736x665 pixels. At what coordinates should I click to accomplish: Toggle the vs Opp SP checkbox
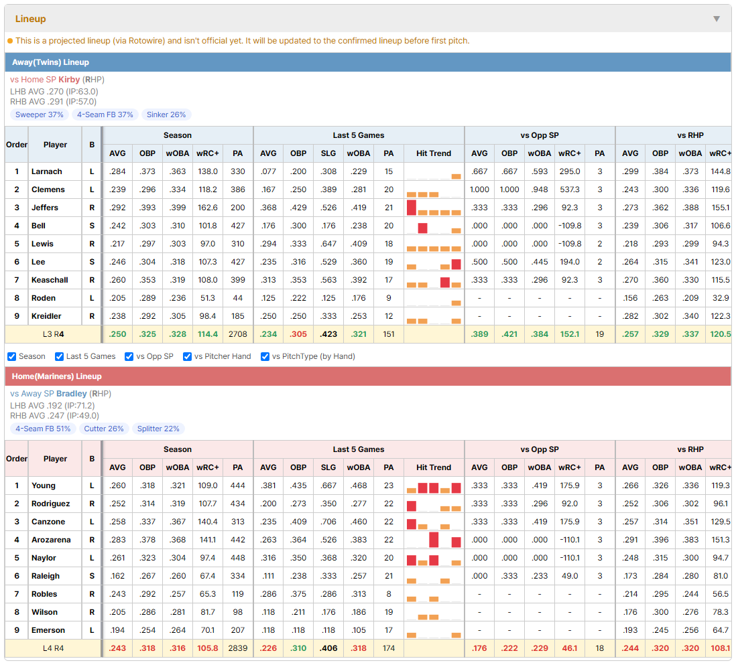129,356
